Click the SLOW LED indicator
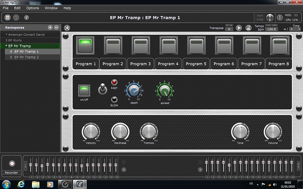 tap(114, 100)
